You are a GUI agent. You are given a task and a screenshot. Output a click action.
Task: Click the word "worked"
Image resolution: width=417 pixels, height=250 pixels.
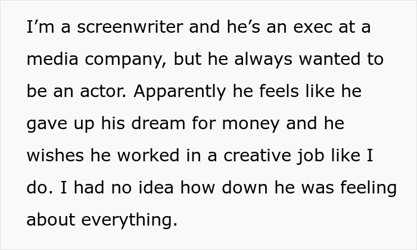pyautogui.click(x=148, y=155)
